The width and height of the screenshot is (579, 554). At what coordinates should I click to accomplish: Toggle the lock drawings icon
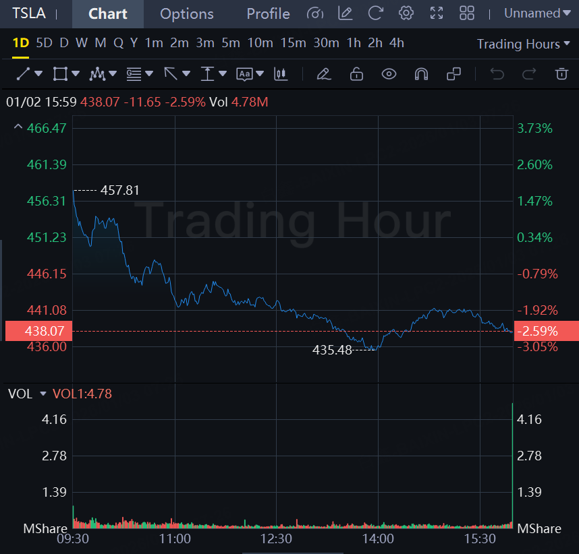point(356,74)
